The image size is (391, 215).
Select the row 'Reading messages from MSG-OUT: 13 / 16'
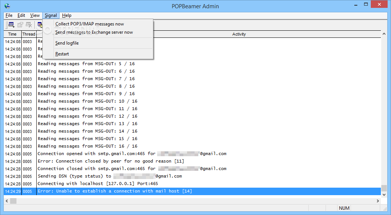[x=192, y=124]
